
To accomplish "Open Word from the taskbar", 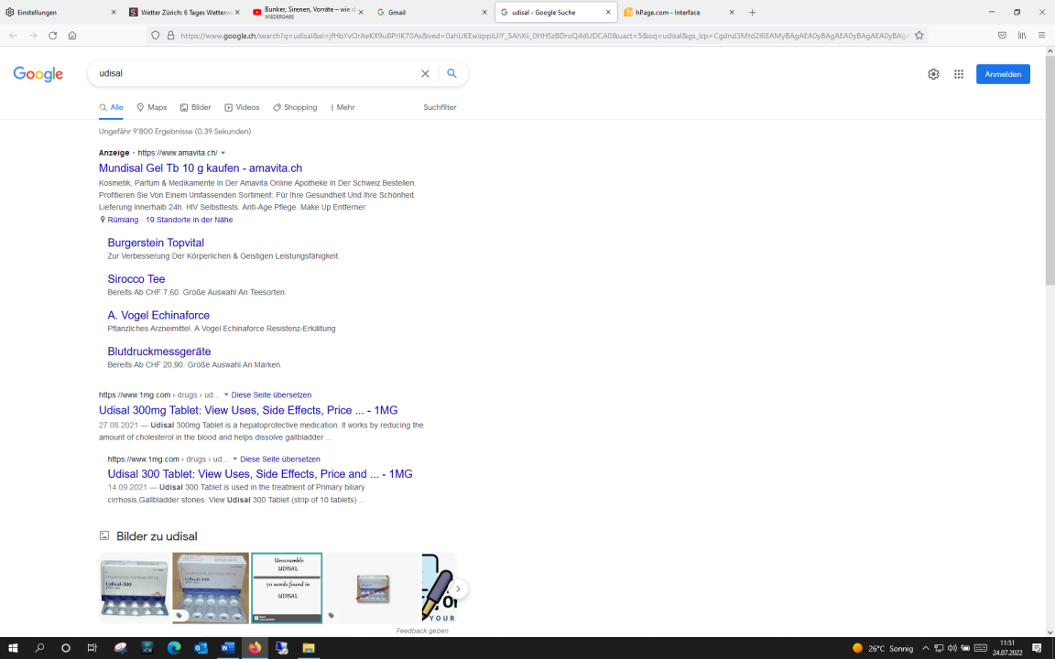I will click(227, 648).
